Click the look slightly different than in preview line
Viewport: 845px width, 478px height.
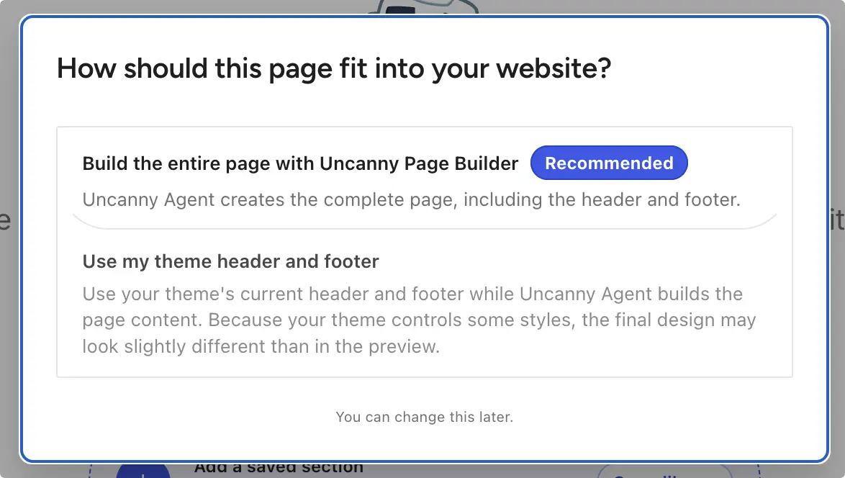tap(261, 346)
